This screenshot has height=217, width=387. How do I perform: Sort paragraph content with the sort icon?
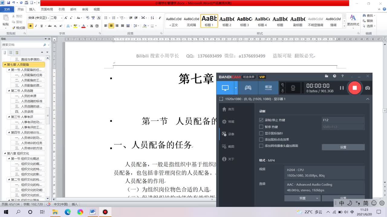click(x=152, y=18)
